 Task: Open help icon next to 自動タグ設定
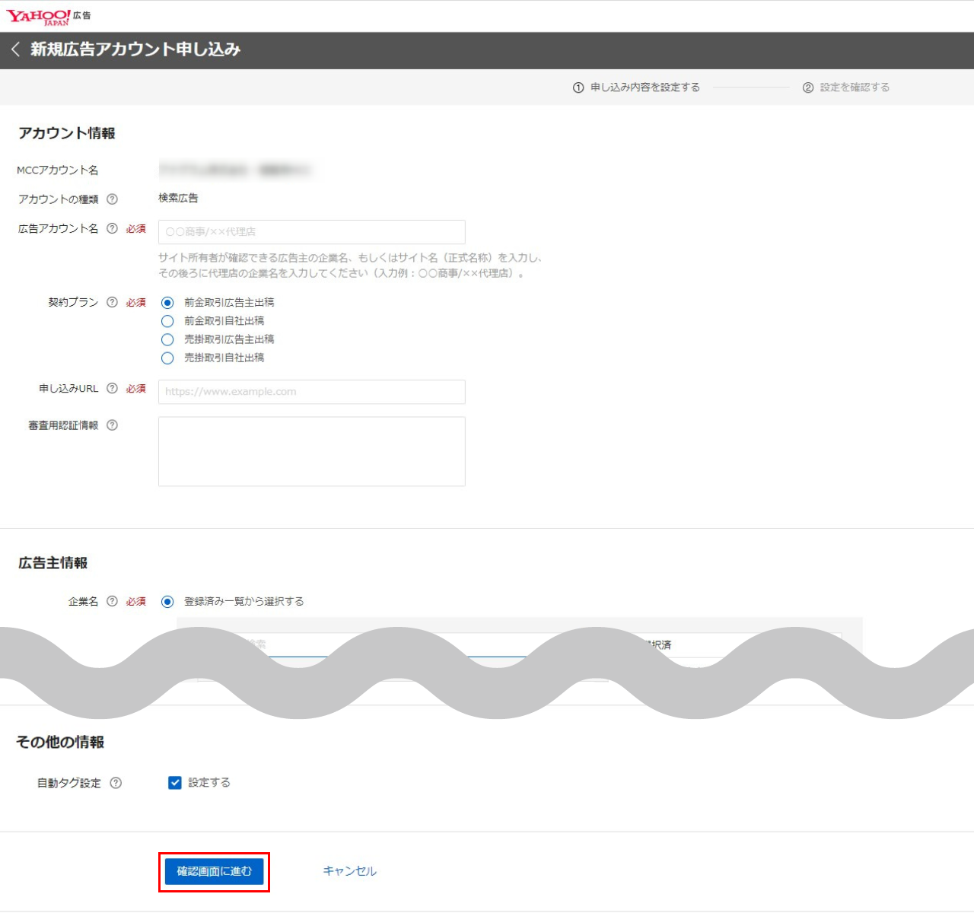[116, 783]
